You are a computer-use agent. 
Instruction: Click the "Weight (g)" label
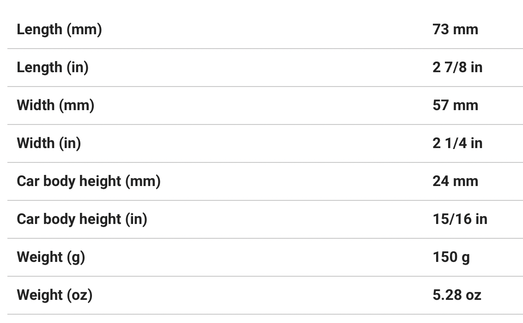51,257
